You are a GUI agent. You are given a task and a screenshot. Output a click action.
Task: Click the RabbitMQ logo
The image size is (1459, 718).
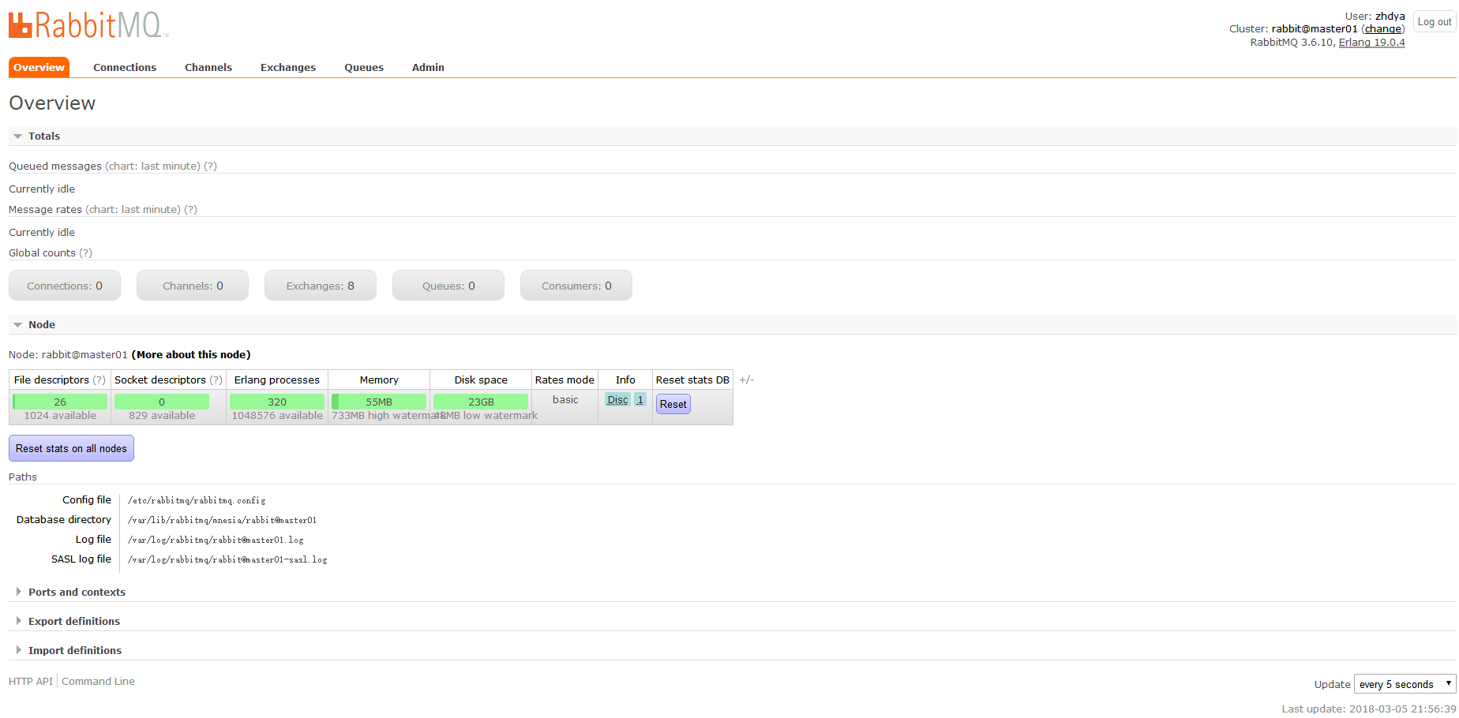tap(88, 25)
